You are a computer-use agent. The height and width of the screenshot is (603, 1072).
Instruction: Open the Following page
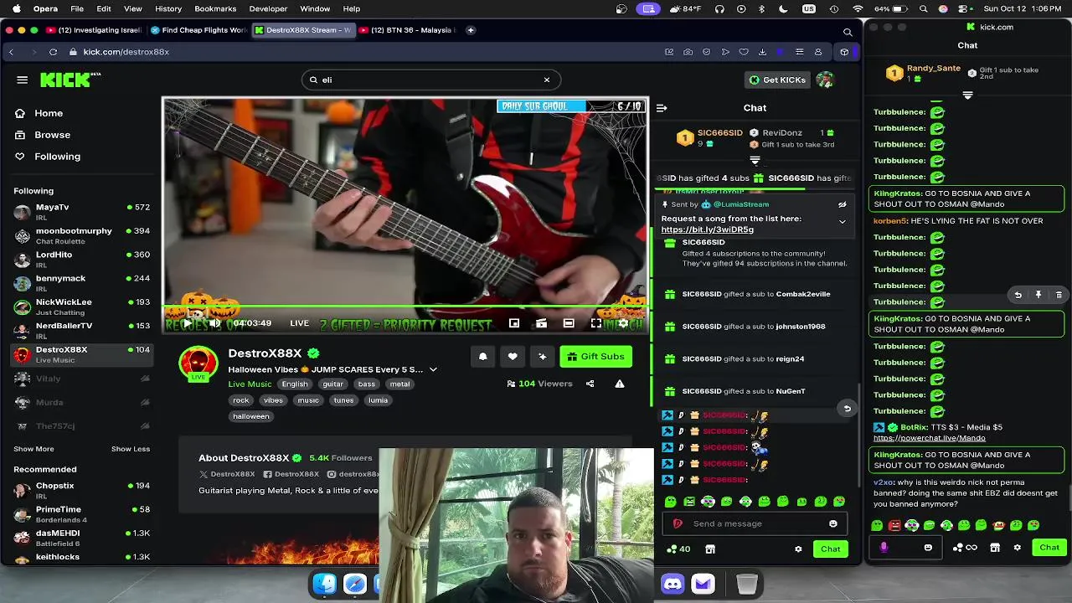pyautogui.click(x=57, y=157)
